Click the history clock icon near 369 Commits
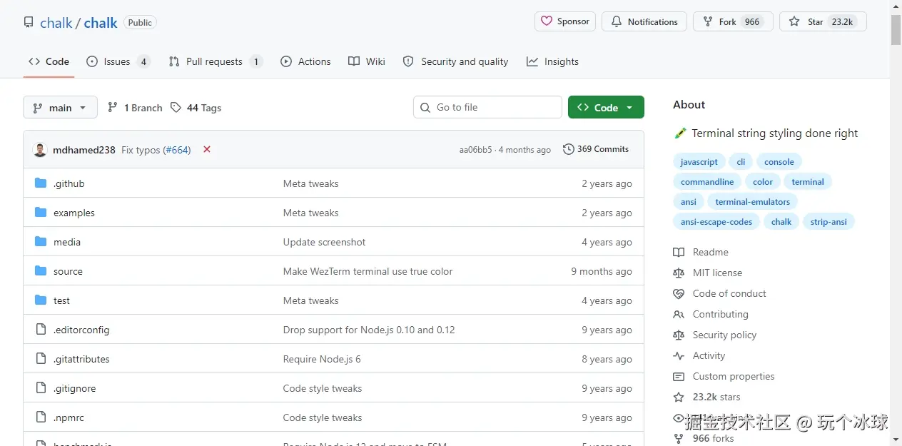This screenshot has width=902, height=446. (569, 149)
